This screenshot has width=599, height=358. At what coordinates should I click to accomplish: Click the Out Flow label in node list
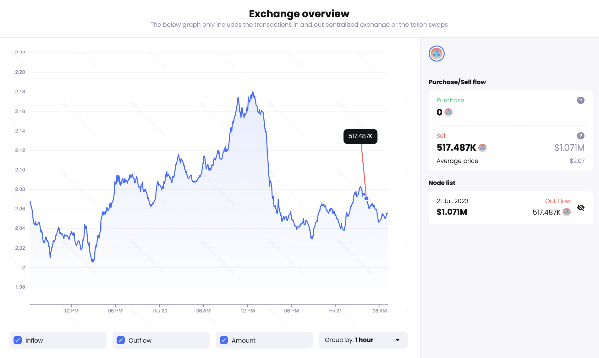point(558,201)
